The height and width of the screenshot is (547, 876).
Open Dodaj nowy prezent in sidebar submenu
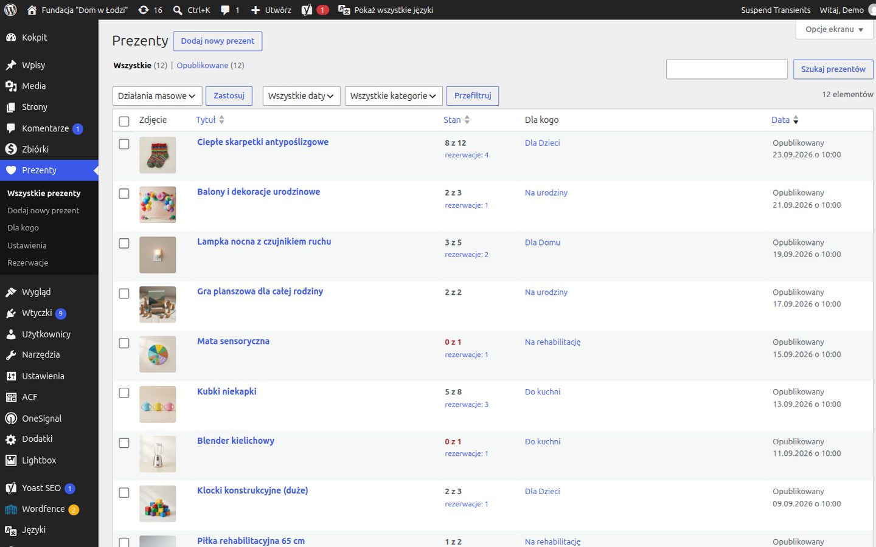(43, 211)
